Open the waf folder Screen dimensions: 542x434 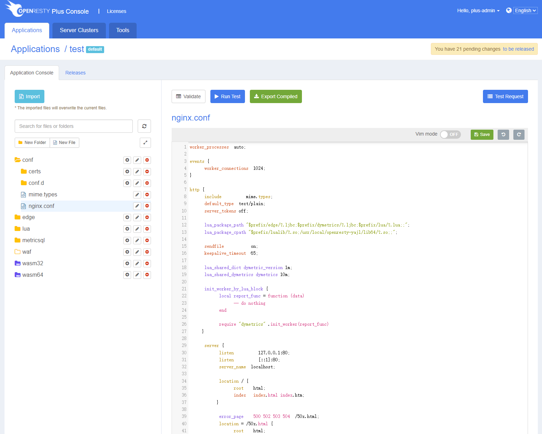pos(27,252)
